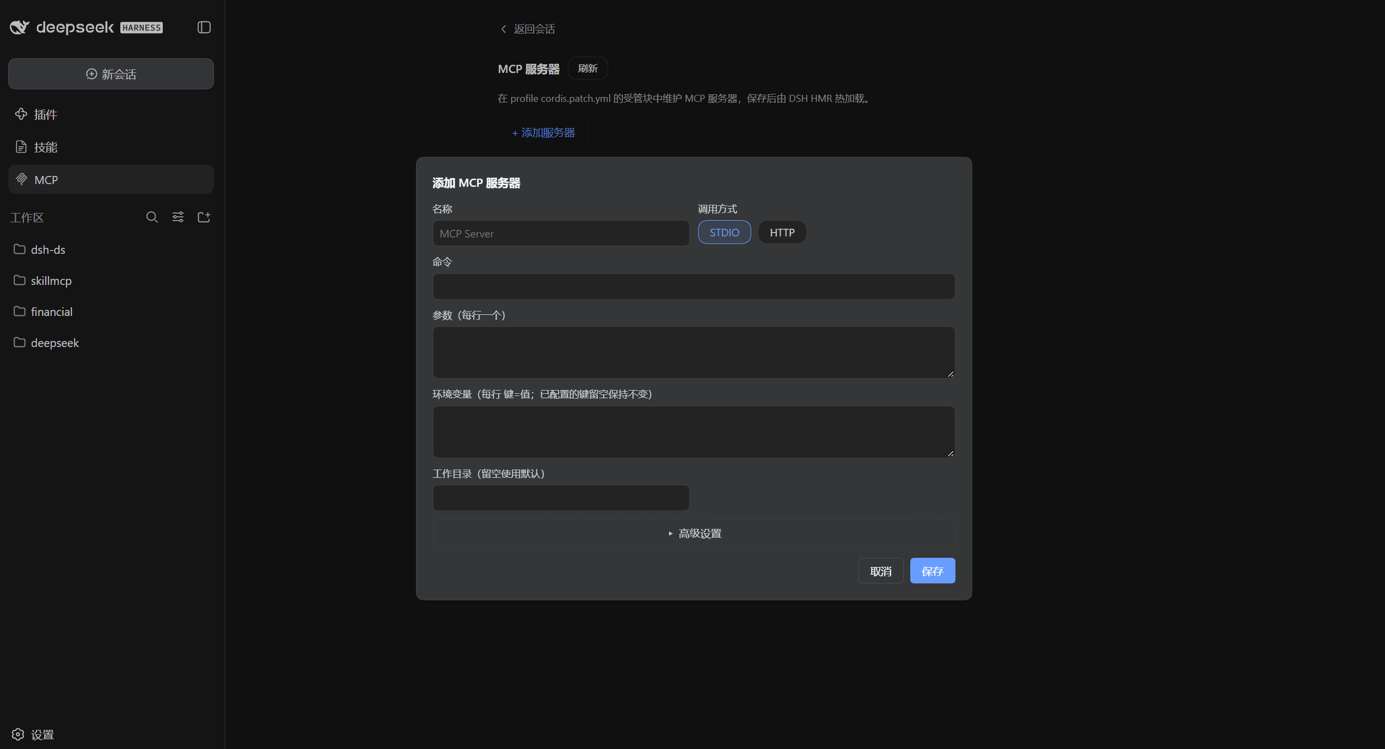Focus the 命令 command input field

(x=694, y=287)
